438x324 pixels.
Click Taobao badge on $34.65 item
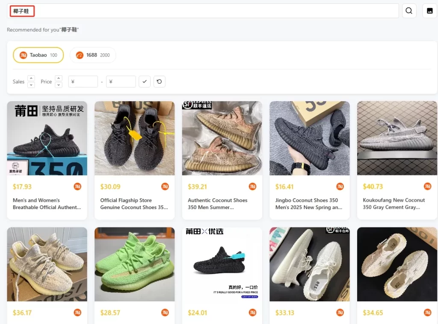[427, 312]
